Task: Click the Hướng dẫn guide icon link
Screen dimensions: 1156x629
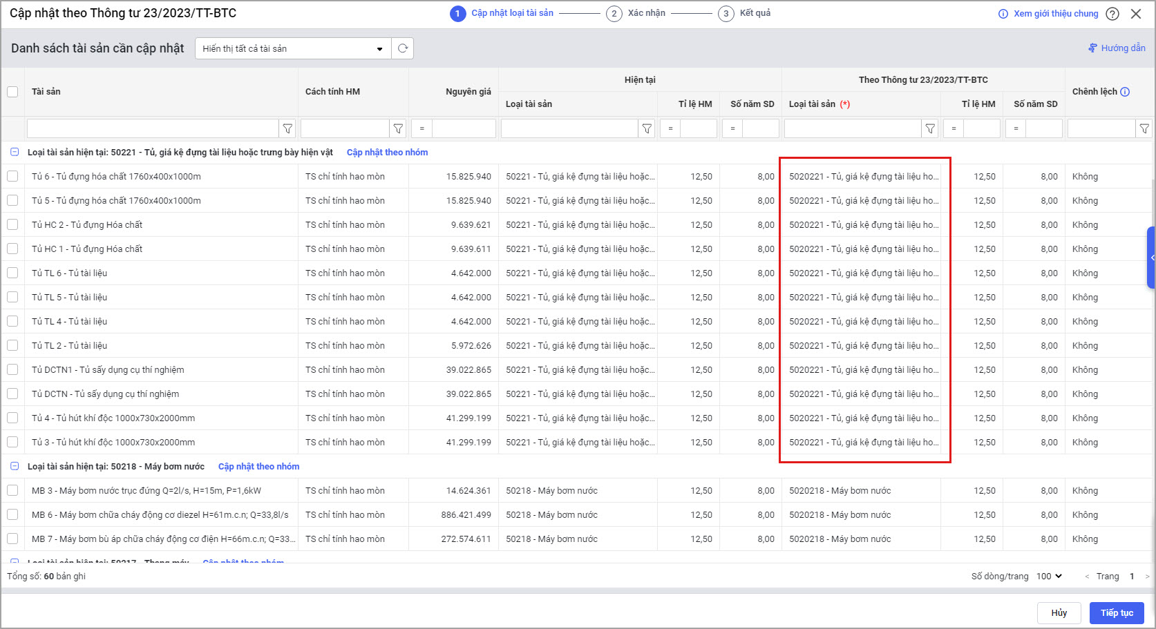Action: tap(1117, 48)
